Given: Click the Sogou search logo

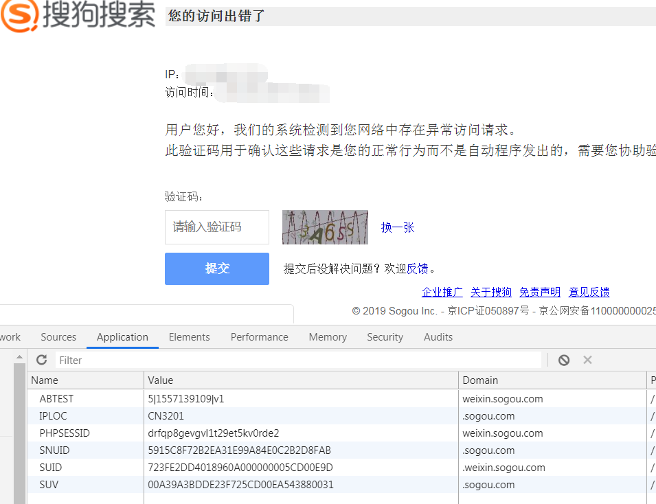Looking at the screenshot, I should pos(78,14).
